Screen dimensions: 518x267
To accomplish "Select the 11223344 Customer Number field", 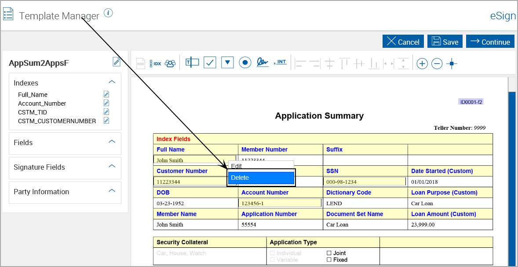I will point(190,182).
